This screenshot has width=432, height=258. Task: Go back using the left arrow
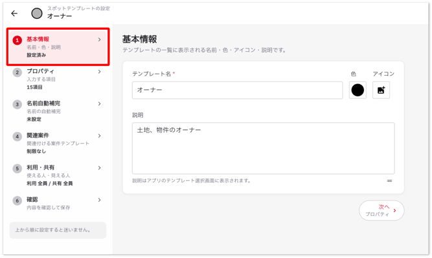tap(14, 13)
